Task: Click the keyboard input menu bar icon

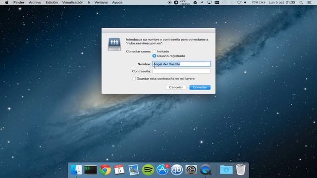Action: click(217, 2)
